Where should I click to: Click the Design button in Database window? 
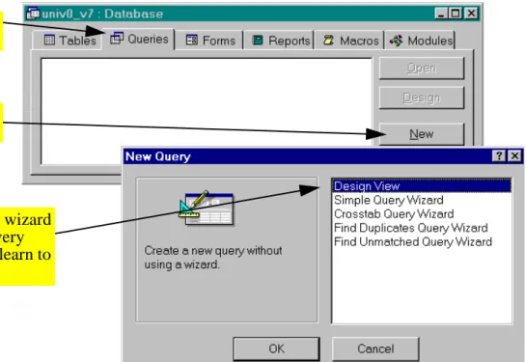[x=422, y=97]
